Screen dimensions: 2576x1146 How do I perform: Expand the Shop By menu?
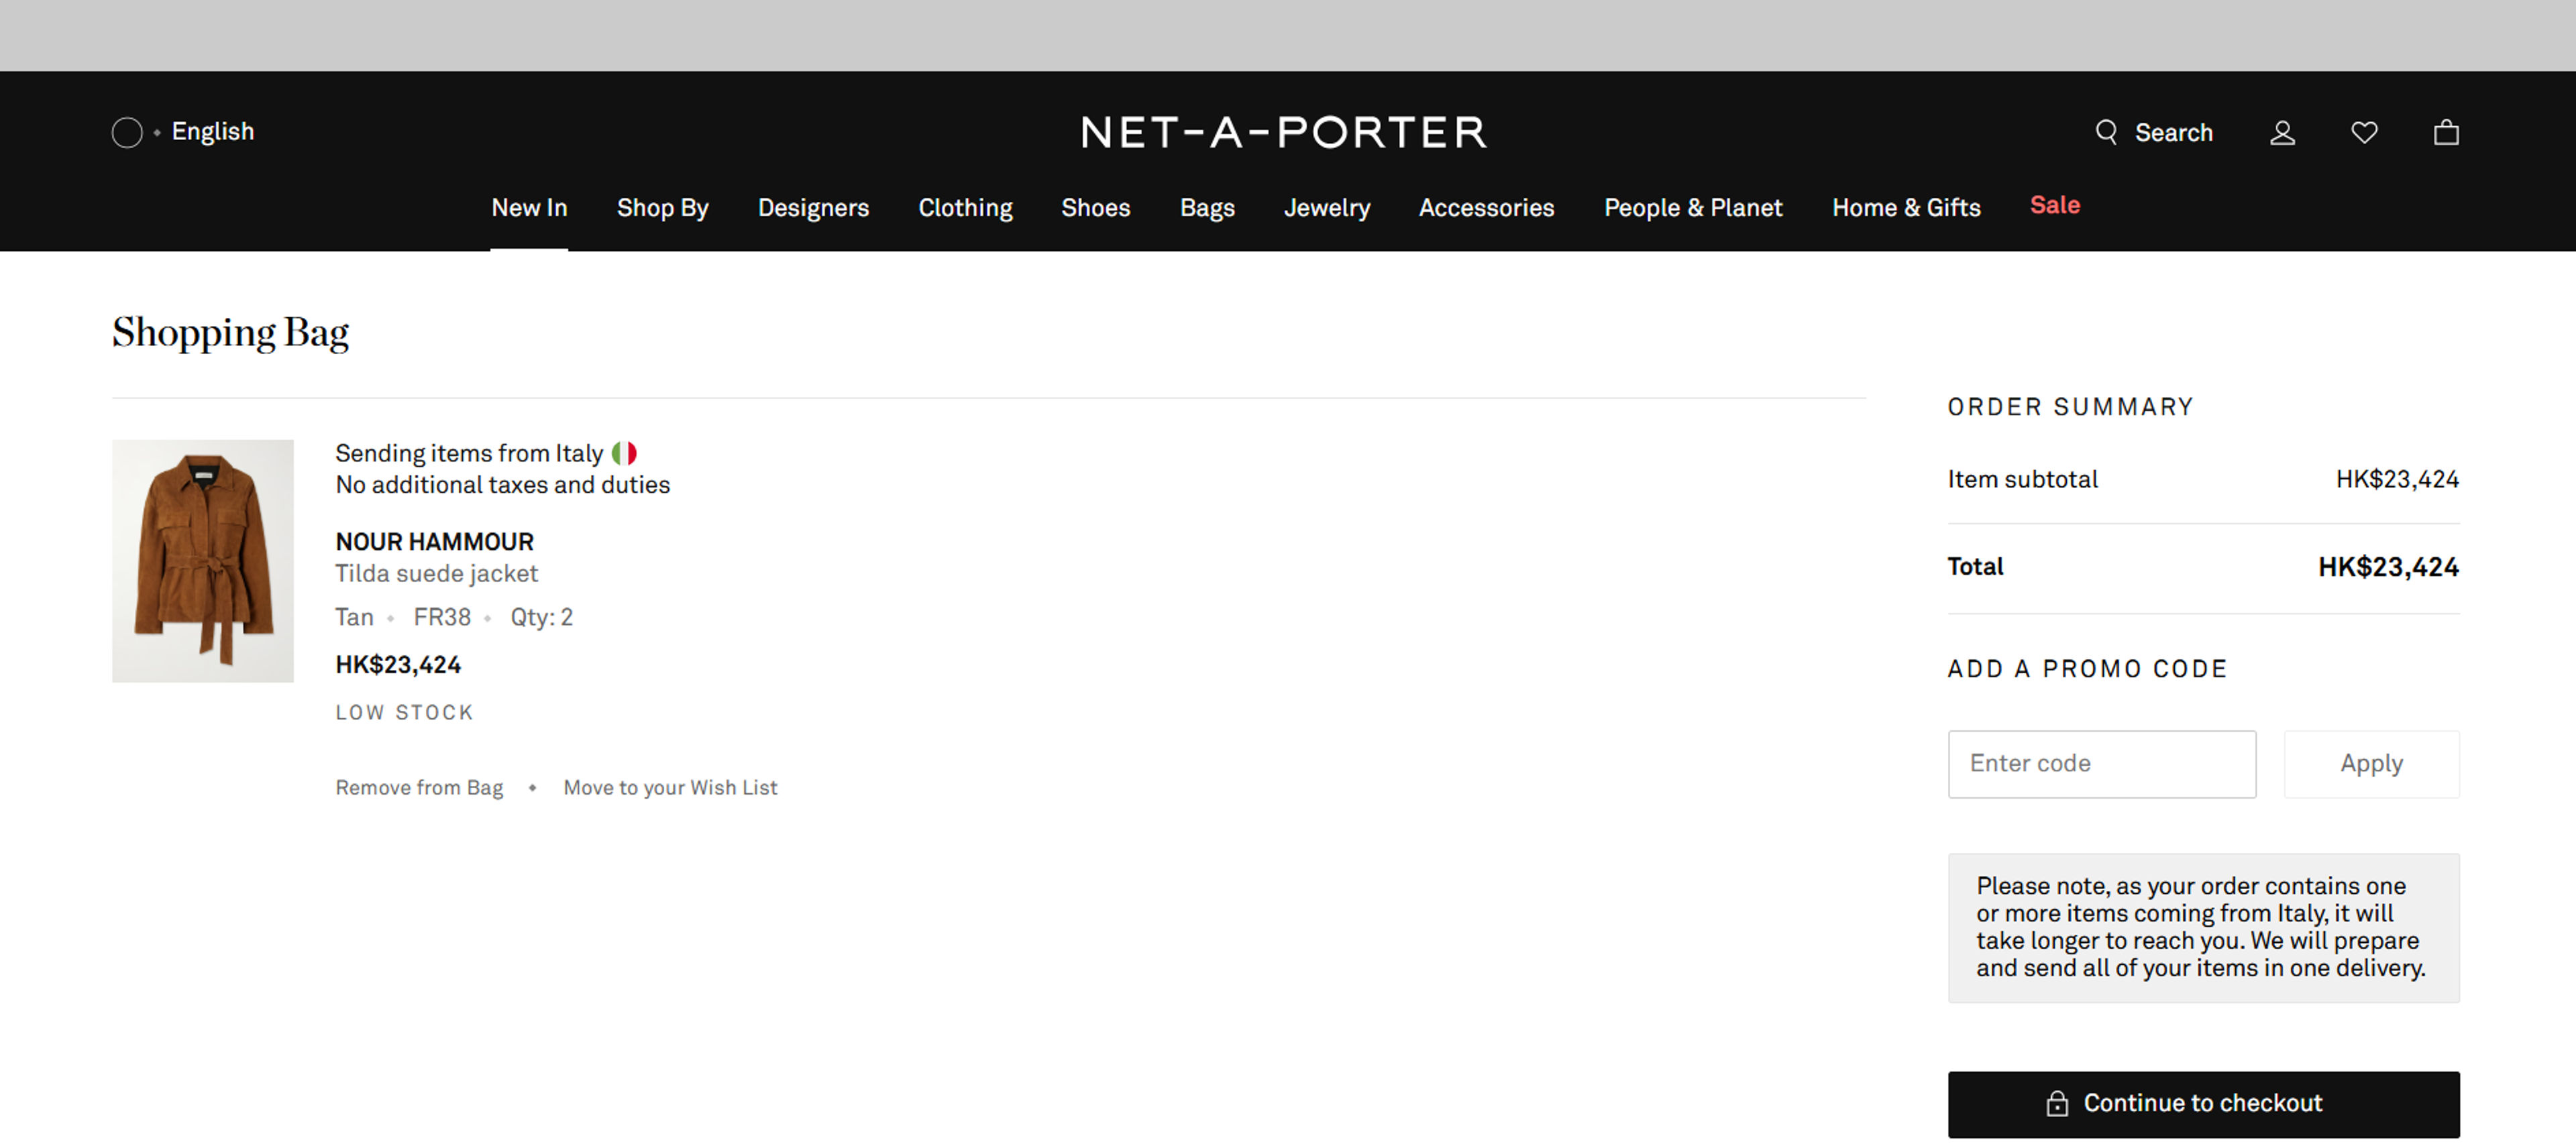tap(662, 208)
